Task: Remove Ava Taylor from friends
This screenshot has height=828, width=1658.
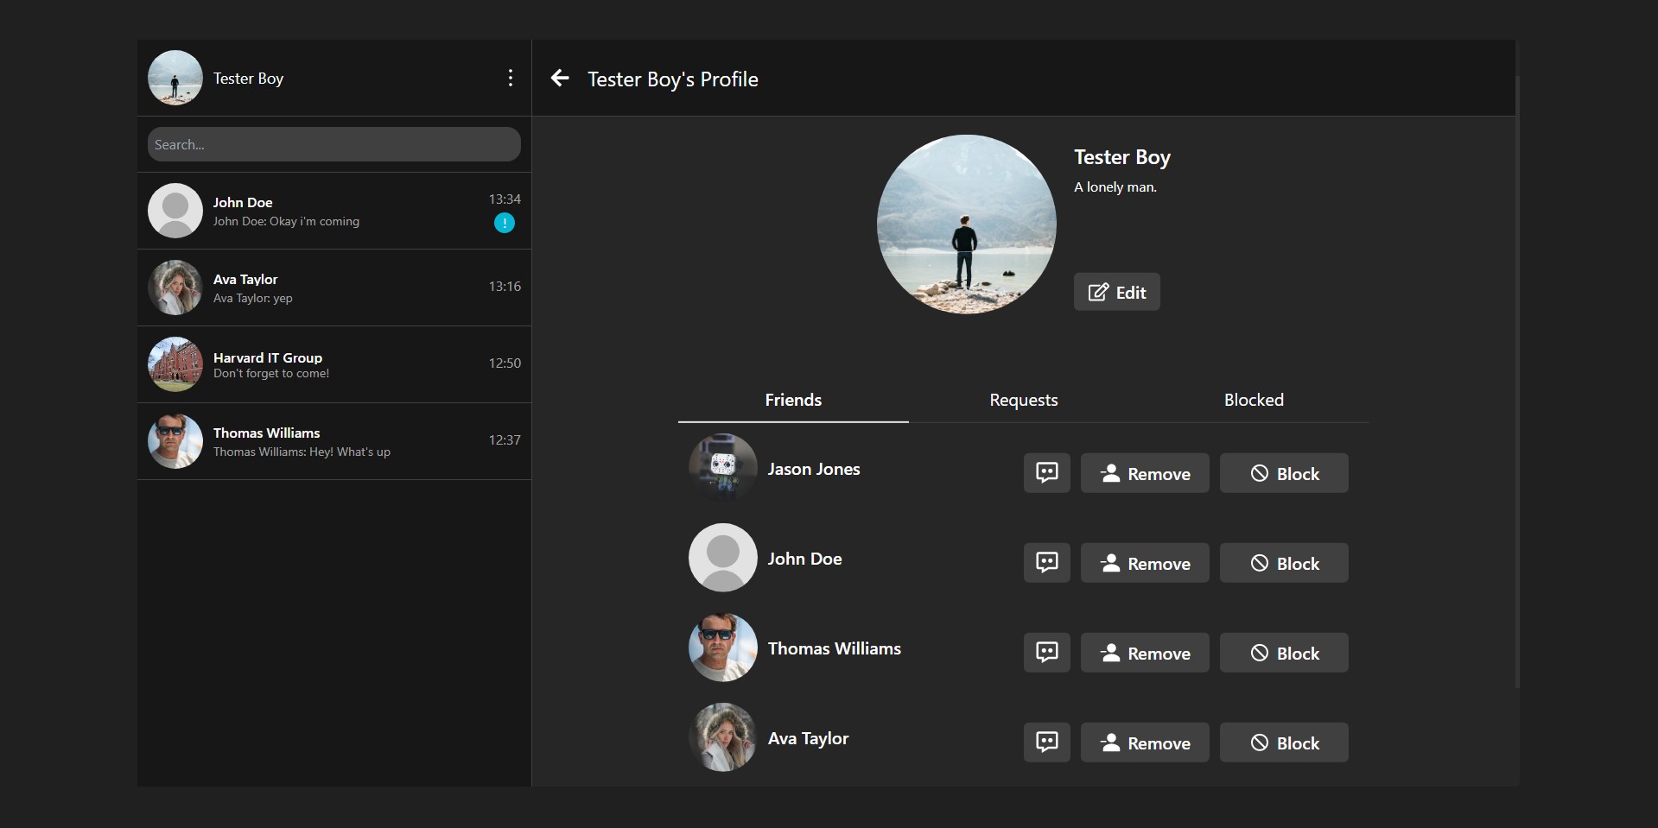Action: pyautogui.click(x=1145, y=743)
